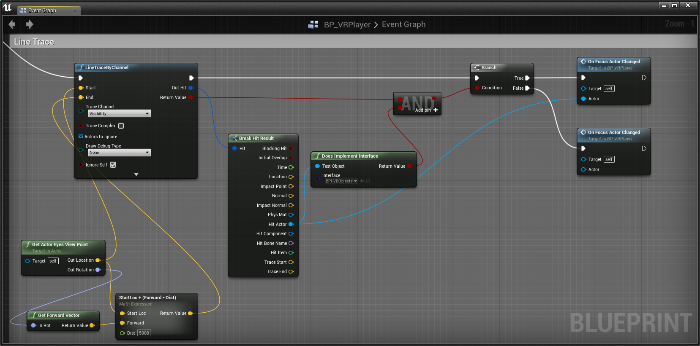This screenshot has height=346, width=700.
Task: Click the LineTraceByChannel exec output pin
Action: pyautogui.click(x=191, y=78)
